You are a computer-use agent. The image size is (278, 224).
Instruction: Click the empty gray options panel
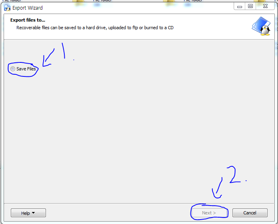tap(139, 122)
